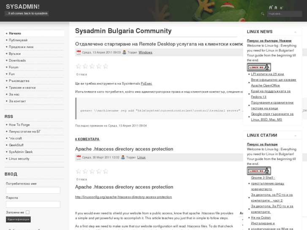The width and height of the screenshot is (307, 230).
Task: Decrease font size with A- icon
Action: 281,8
